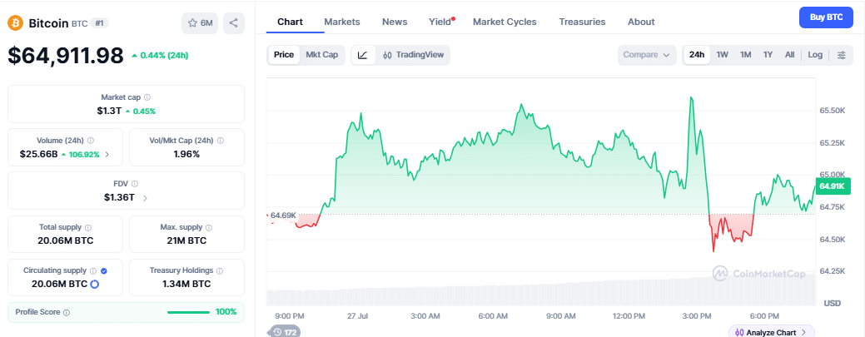
Task: Expand Volume (24h) details chevron
Action: coord(107,155)
